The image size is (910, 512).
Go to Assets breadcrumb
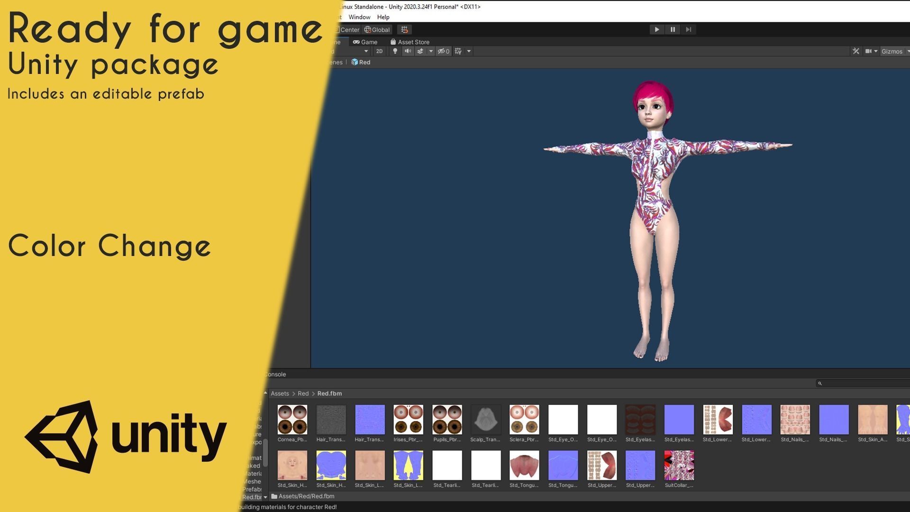coord(280,393)
